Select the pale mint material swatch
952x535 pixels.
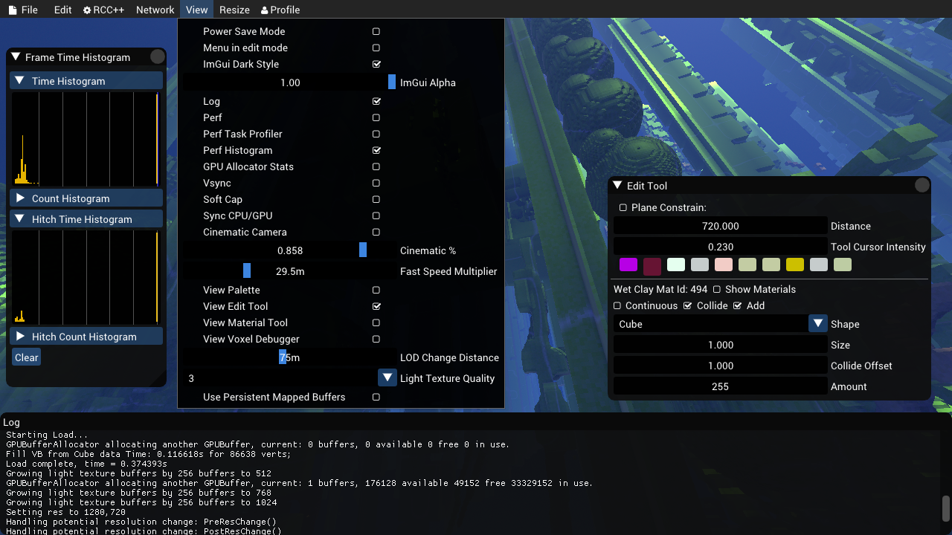[x=676, y=265]
